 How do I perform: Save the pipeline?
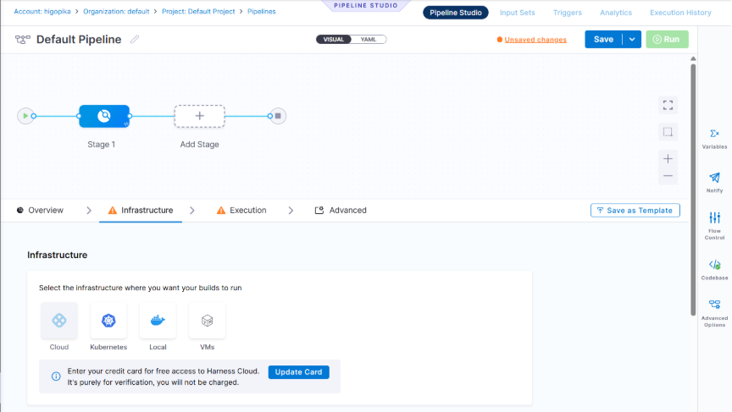click(603, 40)
